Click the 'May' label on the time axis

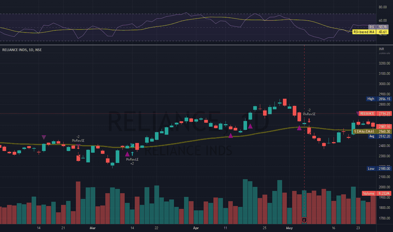tap(289, 228)
